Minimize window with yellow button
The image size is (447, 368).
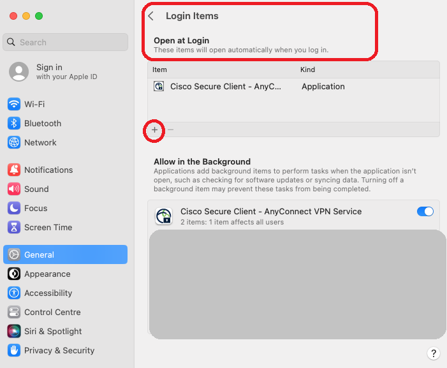[x=26, y=16]
